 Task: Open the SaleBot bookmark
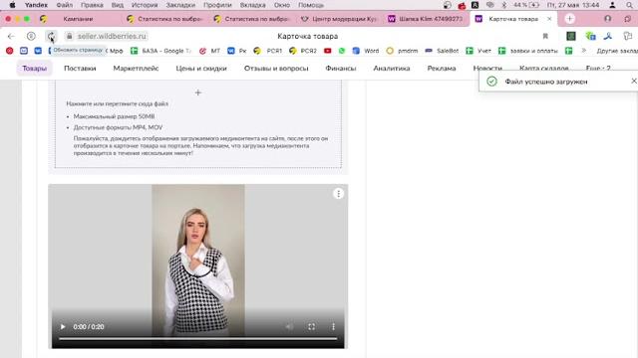point(442,51)
